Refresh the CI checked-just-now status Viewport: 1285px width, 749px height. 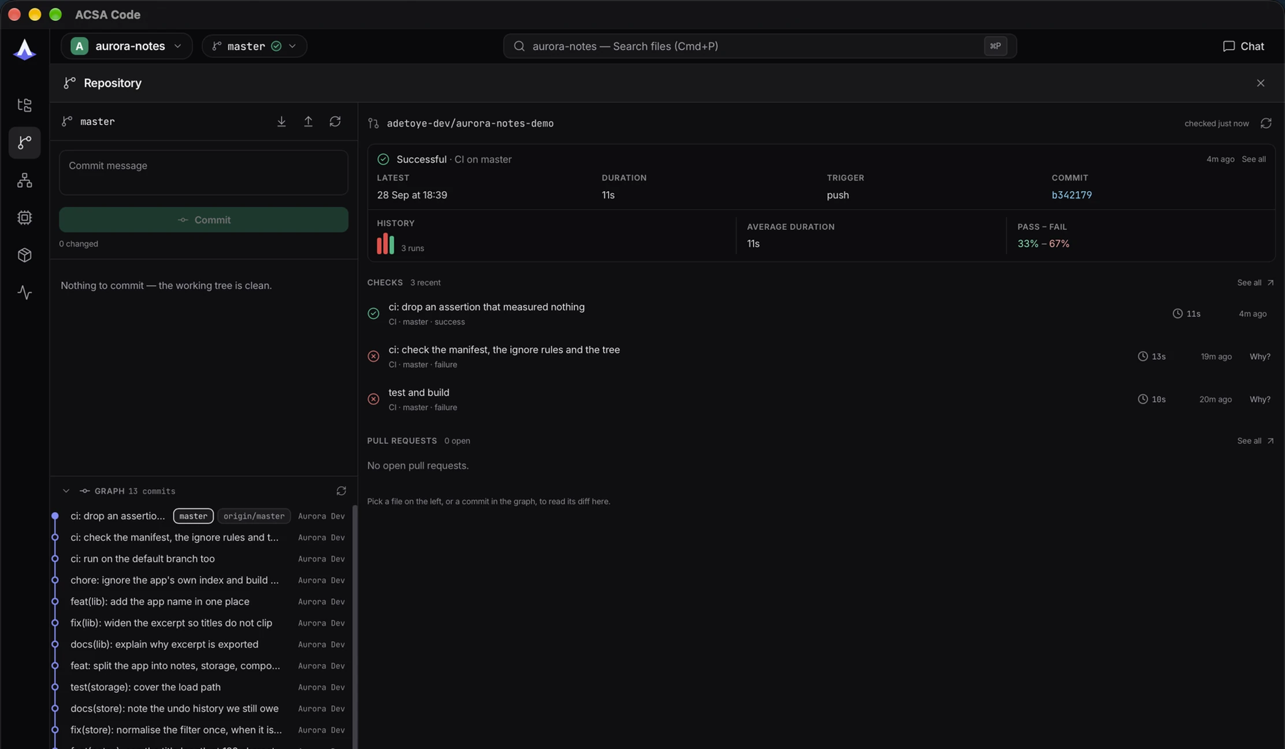(1266, 124)
